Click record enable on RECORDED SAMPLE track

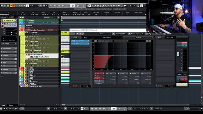31,57
